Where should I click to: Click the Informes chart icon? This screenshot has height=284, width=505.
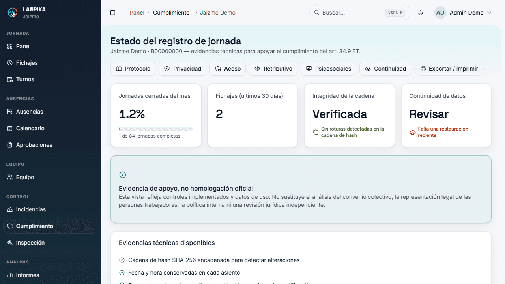pyautogui.click(x=10, y=275)
